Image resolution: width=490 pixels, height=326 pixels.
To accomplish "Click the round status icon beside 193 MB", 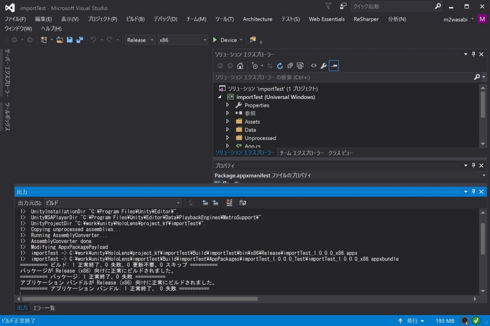I will click(465, 320).
